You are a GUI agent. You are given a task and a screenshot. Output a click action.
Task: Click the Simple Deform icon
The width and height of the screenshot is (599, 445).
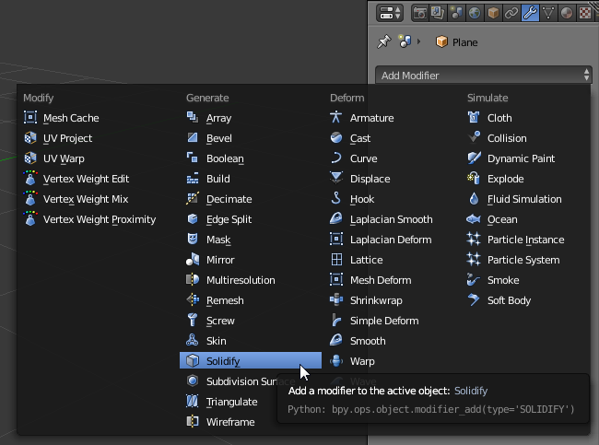336,320
